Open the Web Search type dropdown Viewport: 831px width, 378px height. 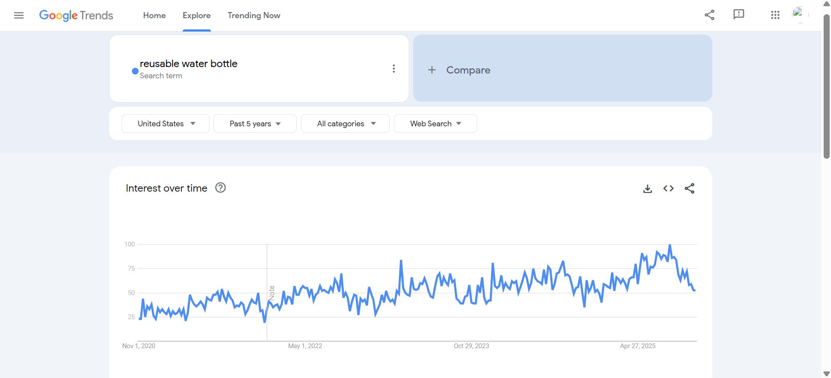click(x=436, y=124)
